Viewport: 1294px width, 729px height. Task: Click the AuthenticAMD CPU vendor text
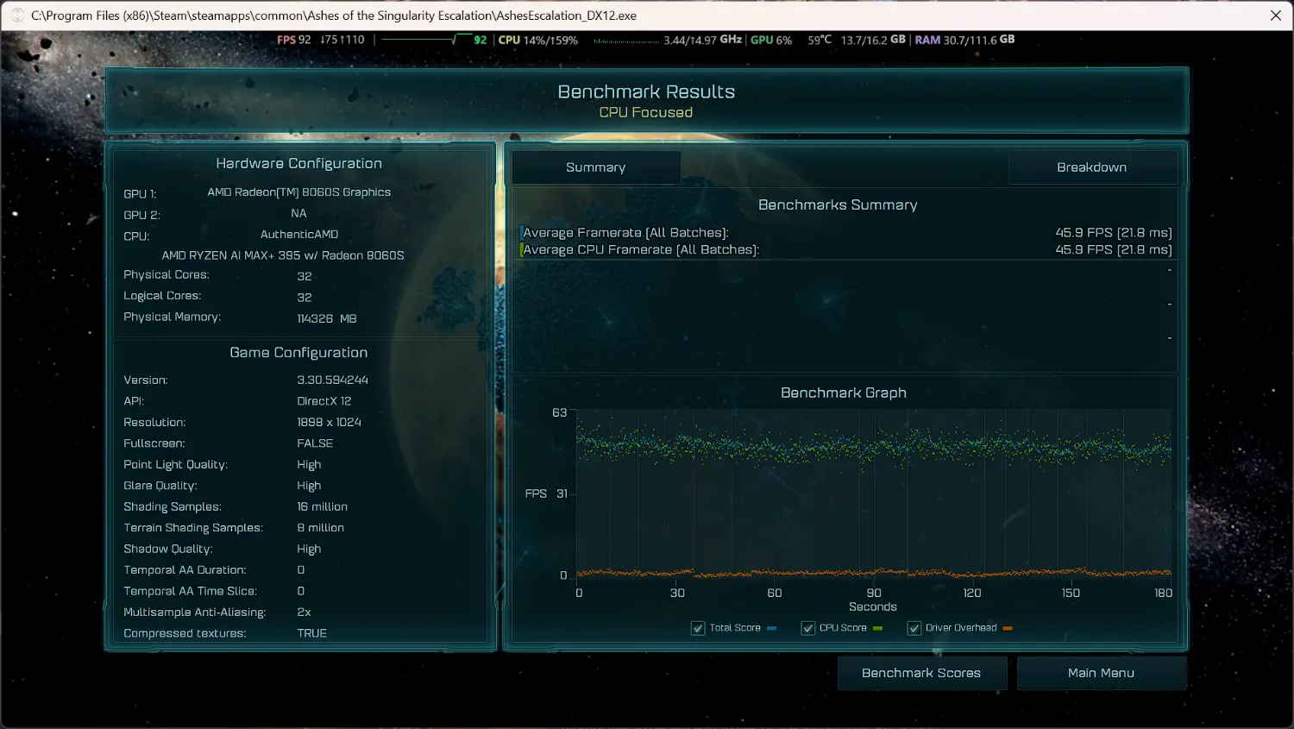click(299, 235)
